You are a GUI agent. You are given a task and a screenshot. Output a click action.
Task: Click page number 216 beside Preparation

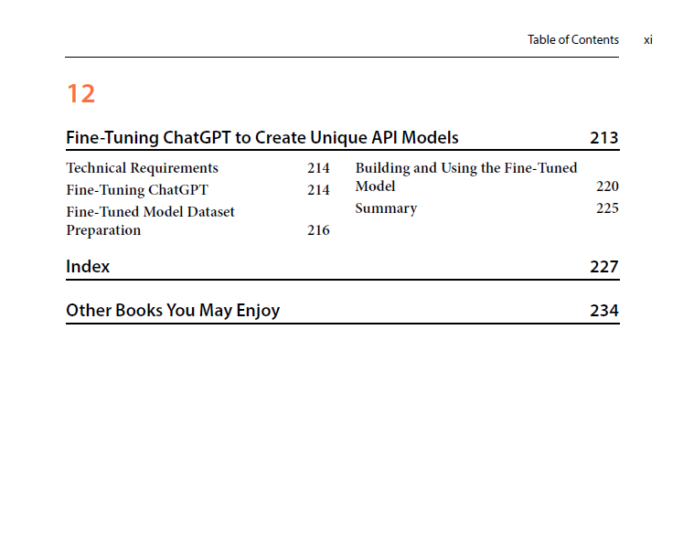(318, 230)
